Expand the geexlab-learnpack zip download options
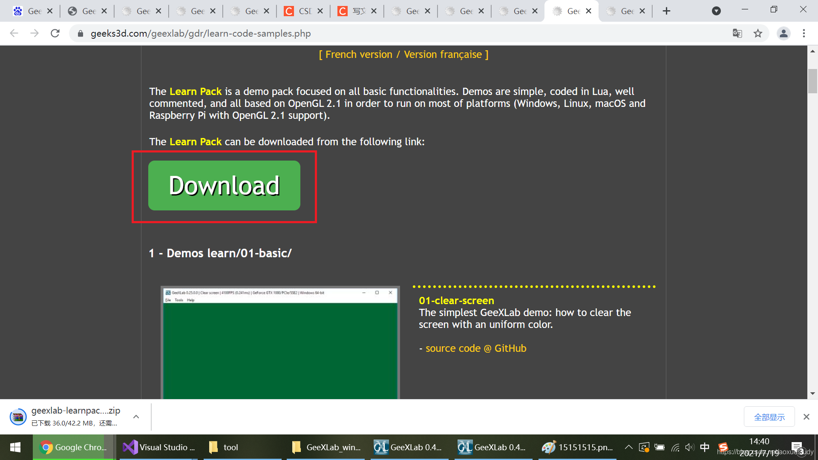 coord(136,417)
